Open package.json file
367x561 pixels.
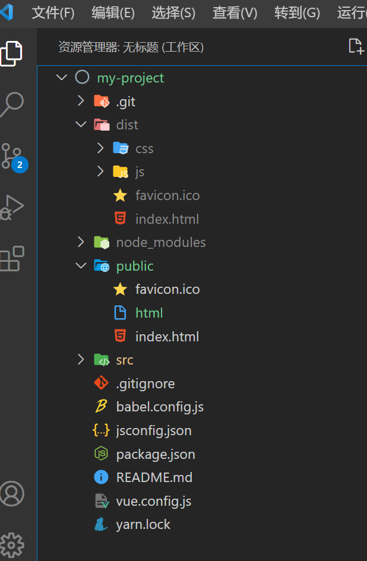[156, 454]
